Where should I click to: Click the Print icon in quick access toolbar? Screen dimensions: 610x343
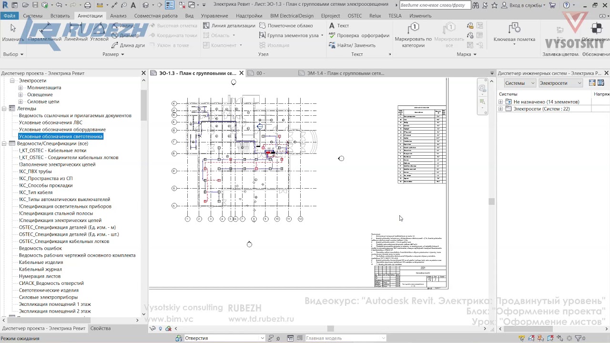point(88,5)
